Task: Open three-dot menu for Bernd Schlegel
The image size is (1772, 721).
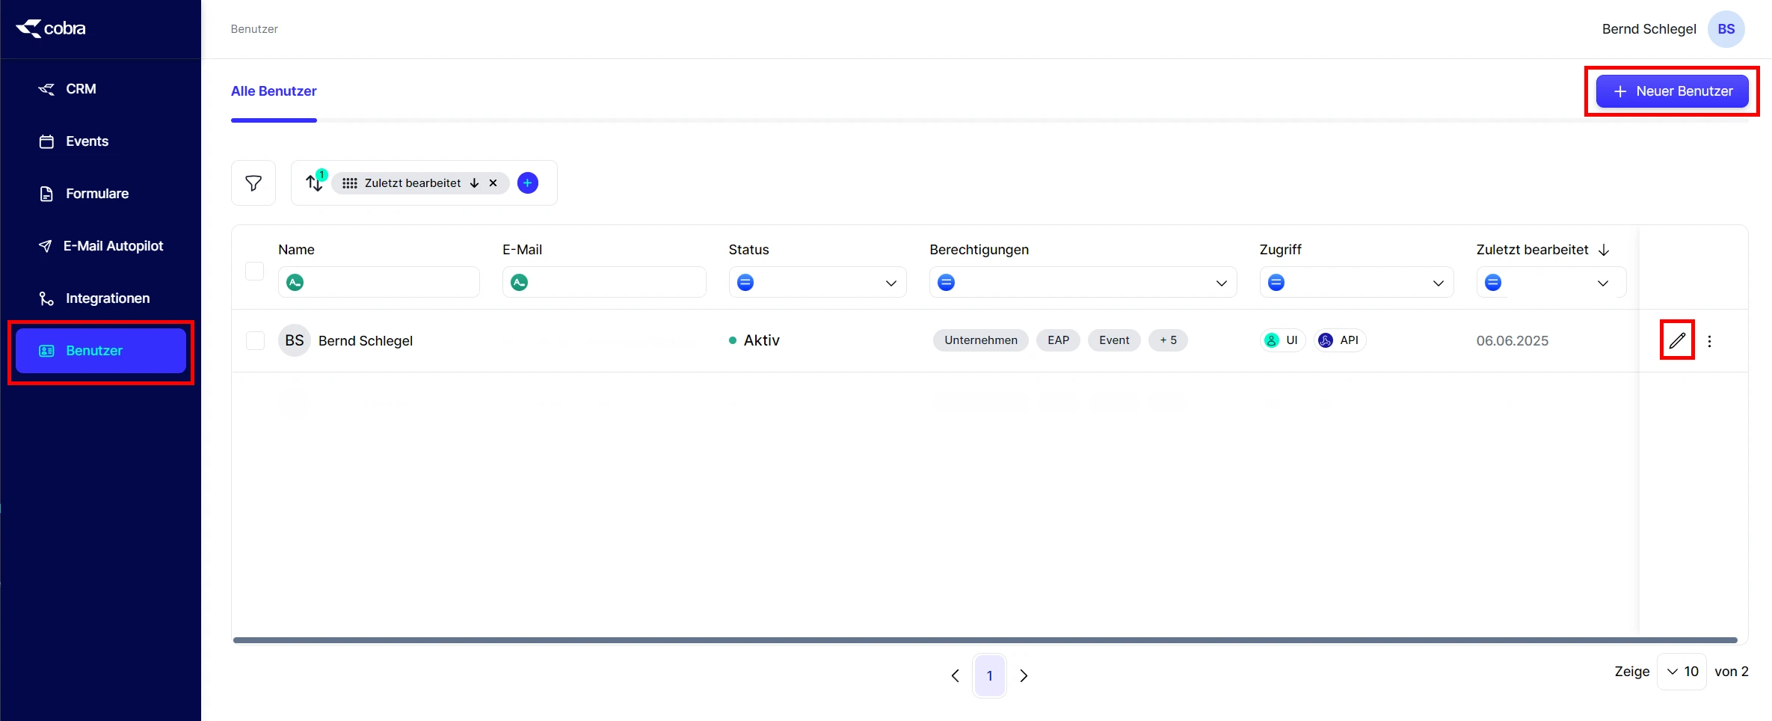Action: [x=1709, y=341]
